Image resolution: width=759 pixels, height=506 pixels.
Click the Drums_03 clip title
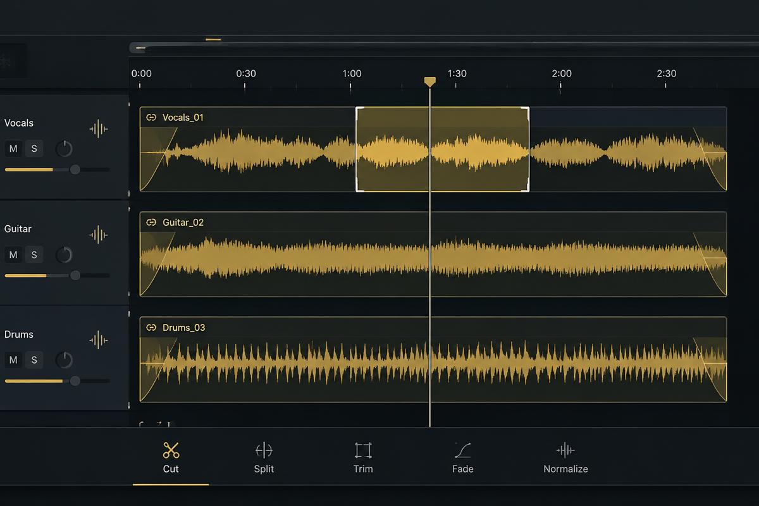pyautogui.click(x=184, y=328)
